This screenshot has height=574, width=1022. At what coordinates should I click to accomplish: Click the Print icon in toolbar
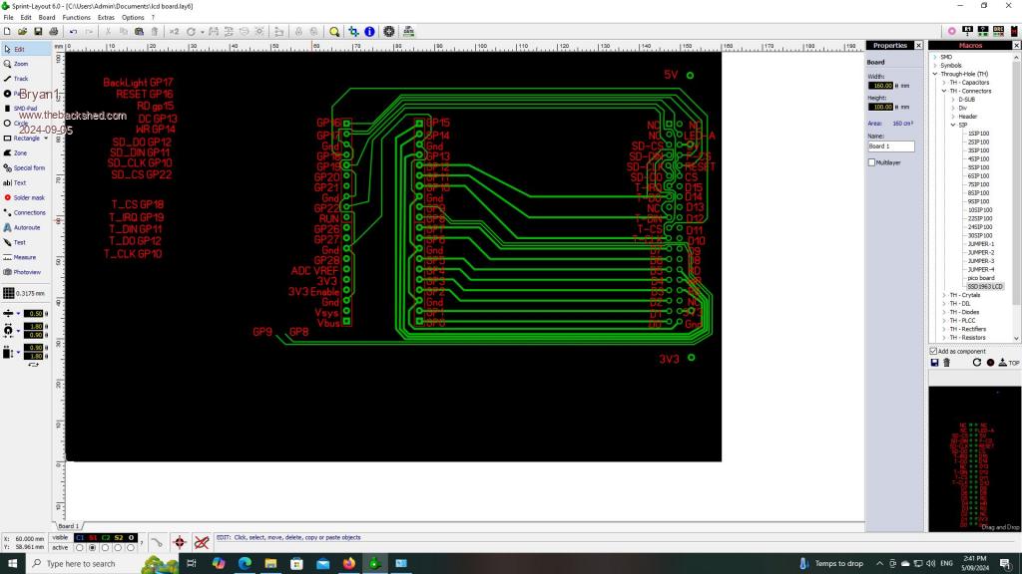tap(53, 32)
